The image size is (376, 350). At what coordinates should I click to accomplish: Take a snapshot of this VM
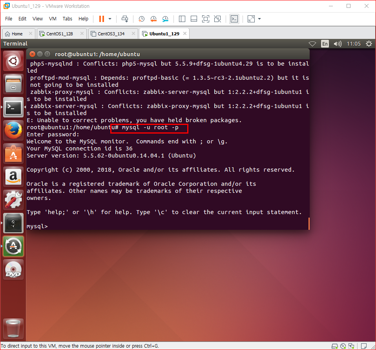pos(141,19)
